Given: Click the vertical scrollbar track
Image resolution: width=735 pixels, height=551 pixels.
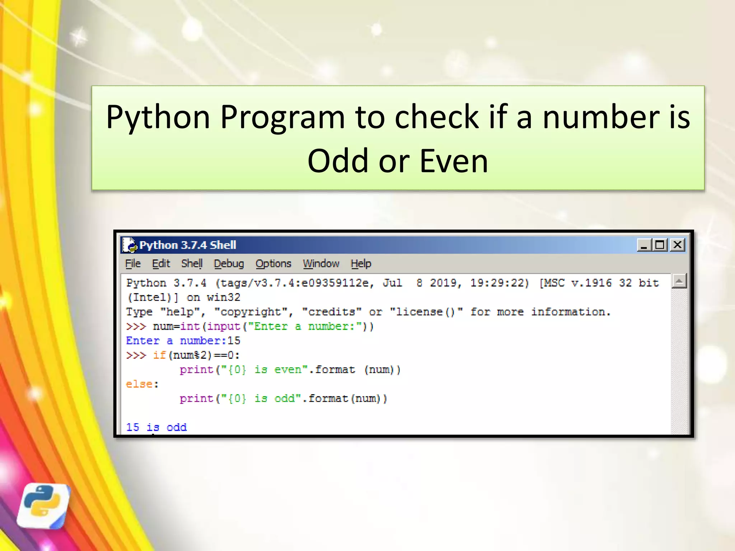Looking at the screenshot, I should pyautogui.click(x=679, y=361).
